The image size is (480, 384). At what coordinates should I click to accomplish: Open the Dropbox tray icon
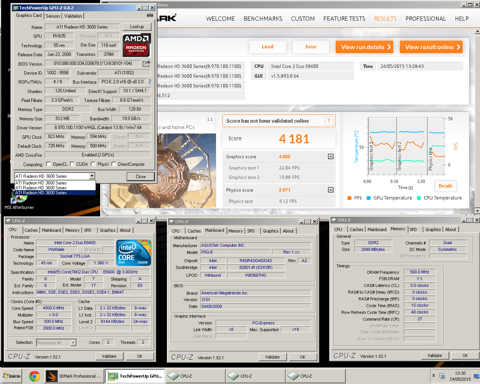(x=442, y=376)
